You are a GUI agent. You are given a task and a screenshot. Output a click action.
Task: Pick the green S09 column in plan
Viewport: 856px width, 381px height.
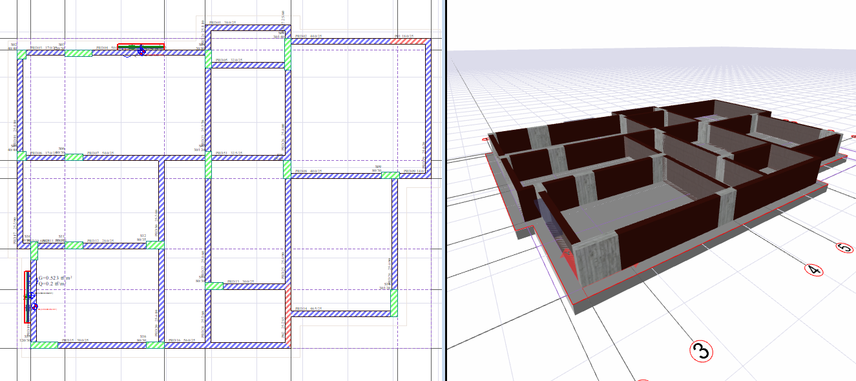(390, 175)
